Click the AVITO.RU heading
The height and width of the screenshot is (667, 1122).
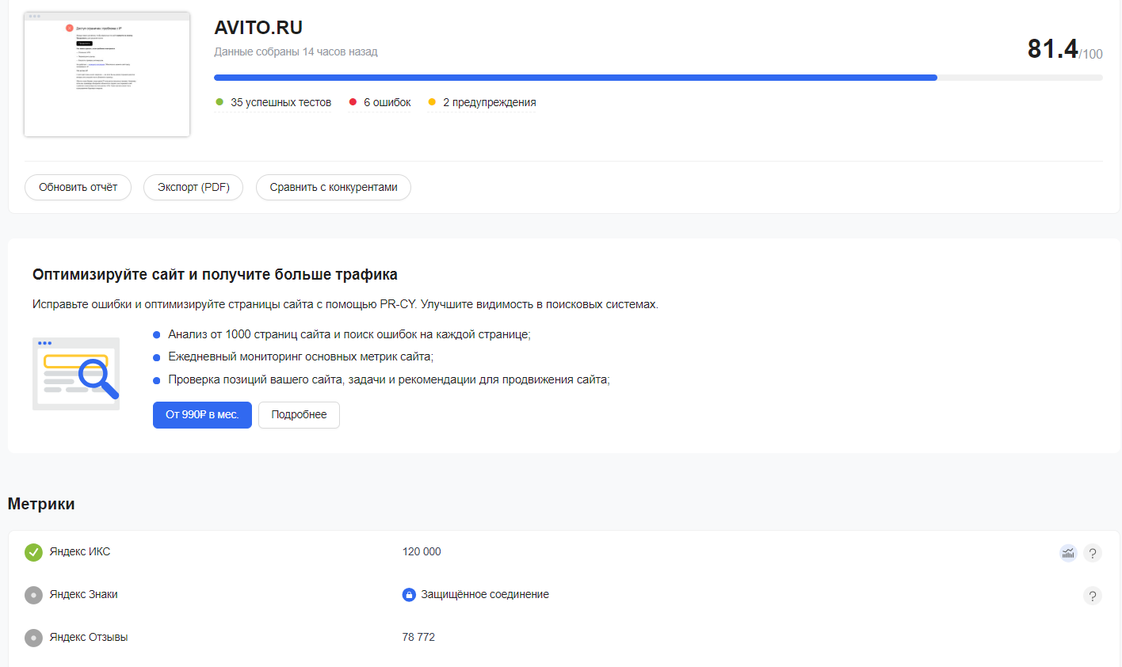tap(258, 28)
